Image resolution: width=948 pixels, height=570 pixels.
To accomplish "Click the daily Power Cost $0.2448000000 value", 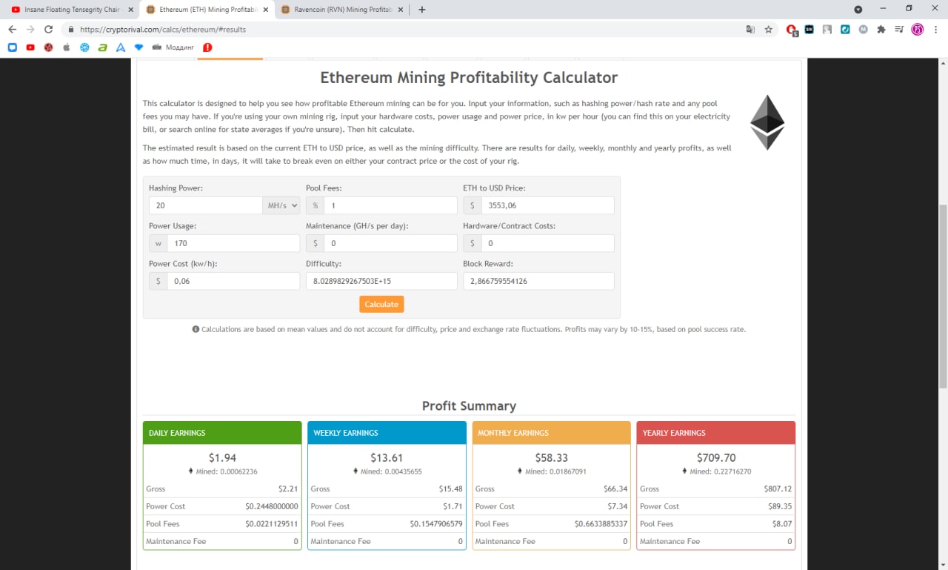I will [x=272, y=506].
